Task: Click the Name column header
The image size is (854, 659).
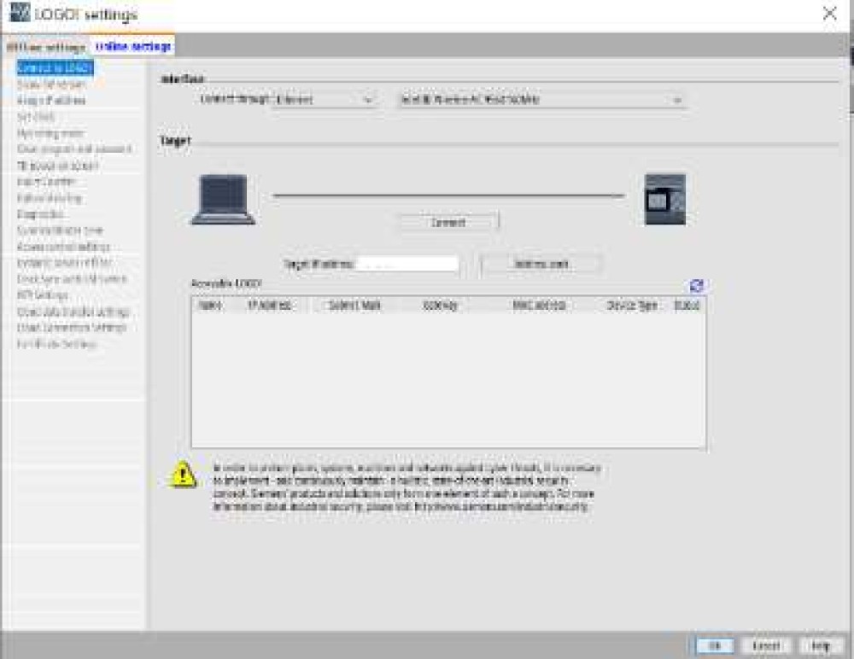Action: (x=210, y=306)
